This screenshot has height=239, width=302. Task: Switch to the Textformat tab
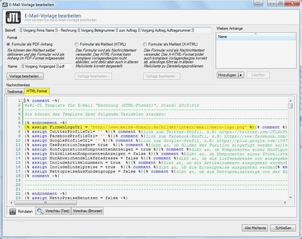click(x=15, y=92)
